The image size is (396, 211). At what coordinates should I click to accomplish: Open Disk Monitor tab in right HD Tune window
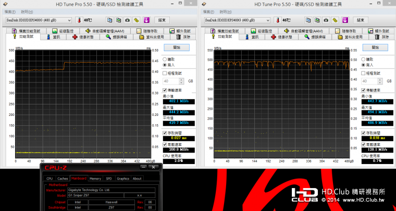point(262,31)
